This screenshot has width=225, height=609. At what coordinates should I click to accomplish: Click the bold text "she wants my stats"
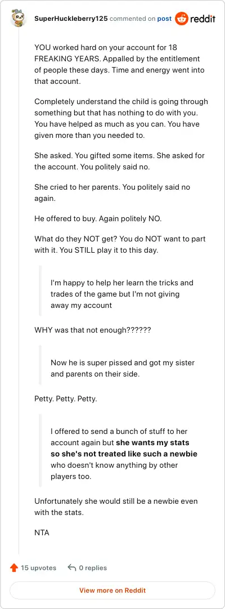coord(152,443)
